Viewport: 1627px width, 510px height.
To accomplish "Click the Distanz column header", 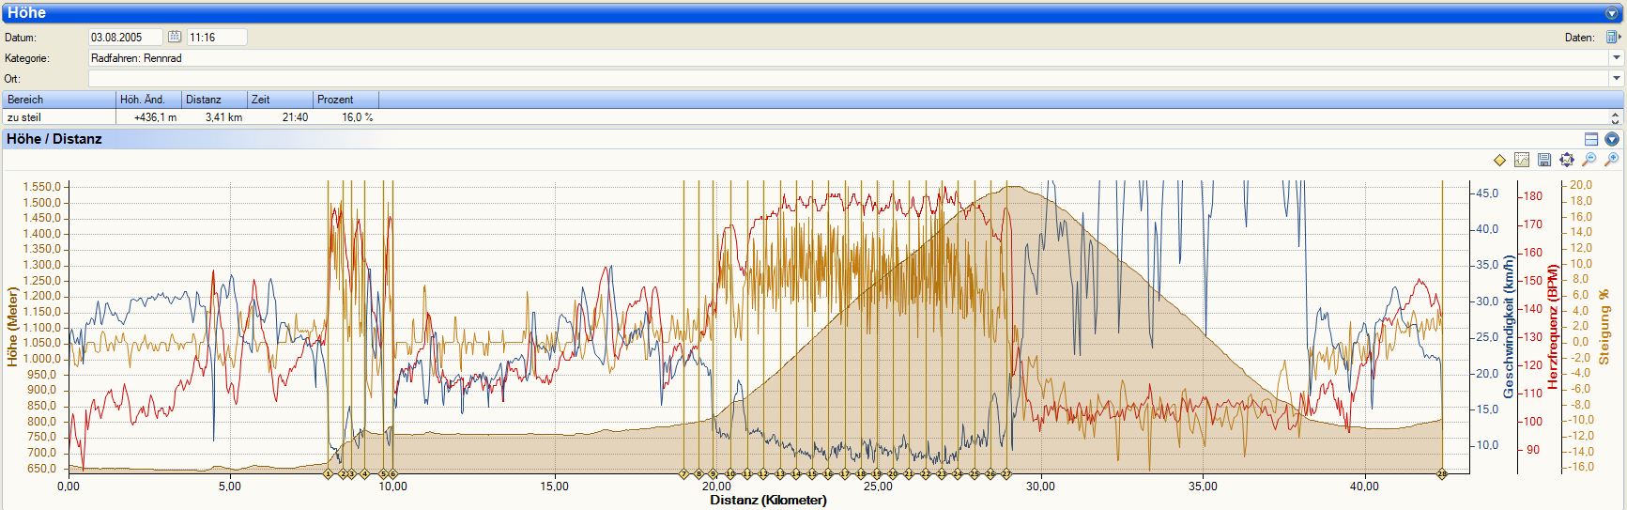I will (x=214, y=100).
